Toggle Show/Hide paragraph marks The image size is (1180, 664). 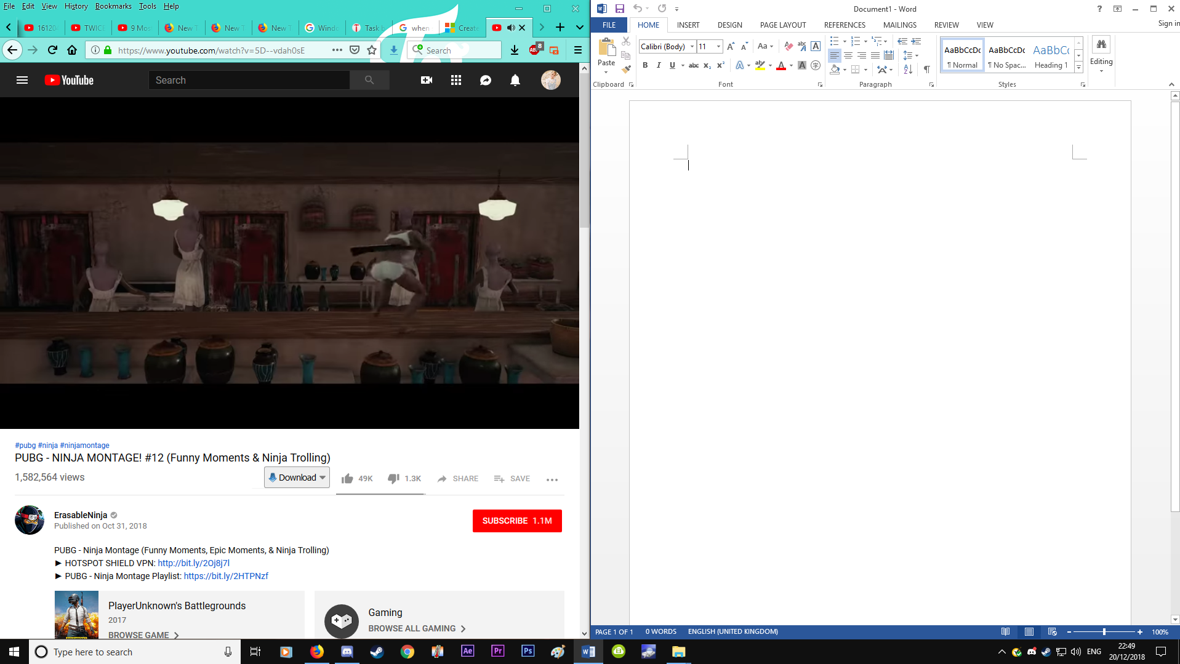[927, 70]
